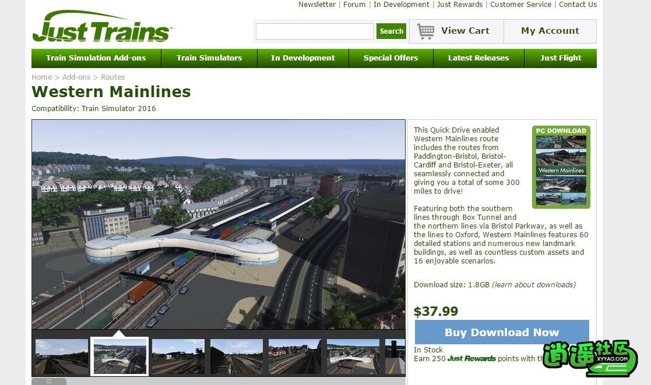Click the green Search button
This screenshot has height=385, width=651.
coord(391,31)
